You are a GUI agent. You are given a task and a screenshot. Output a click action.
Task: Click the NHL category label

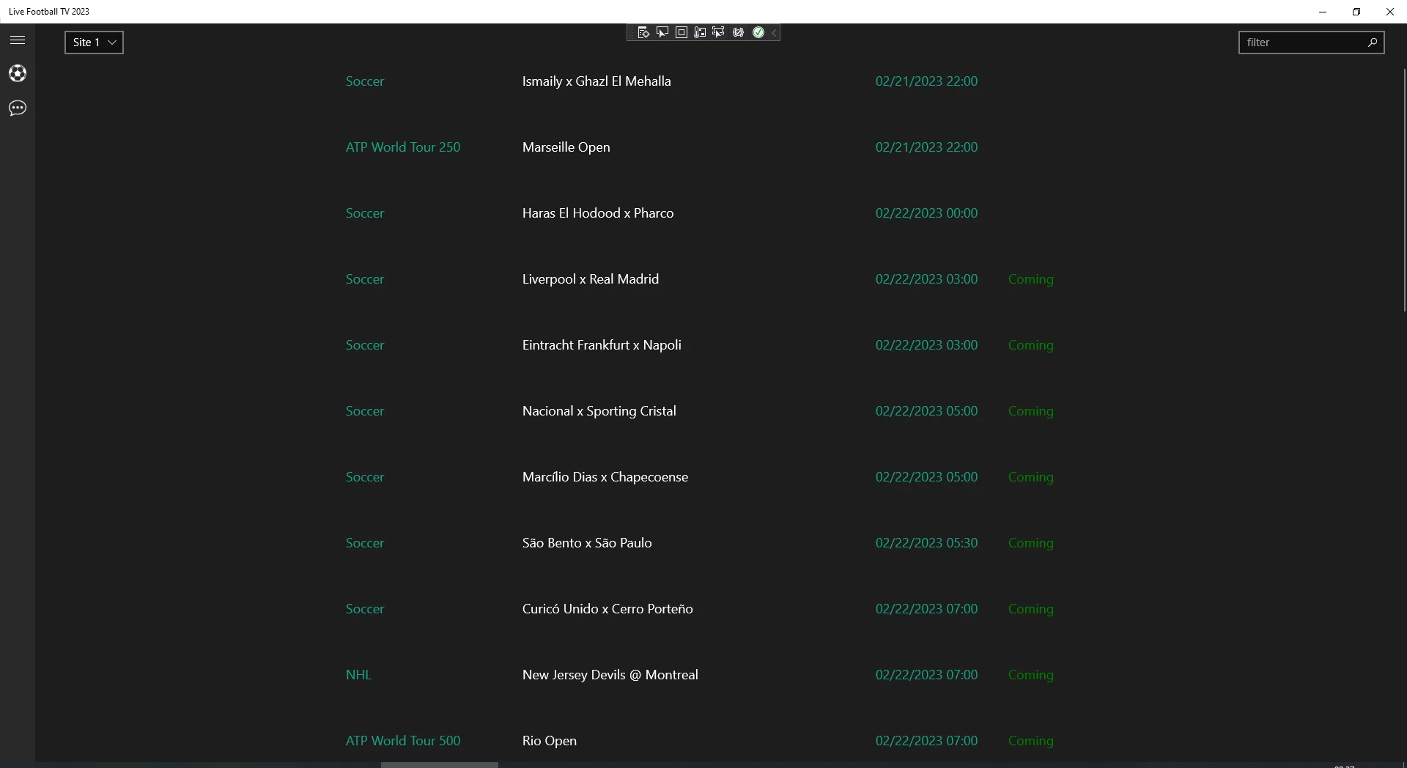[x=358, y=675]
